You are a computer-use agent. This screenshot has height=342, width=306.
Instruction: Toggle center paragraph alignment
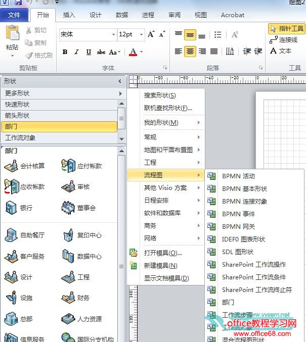point(190,52)
